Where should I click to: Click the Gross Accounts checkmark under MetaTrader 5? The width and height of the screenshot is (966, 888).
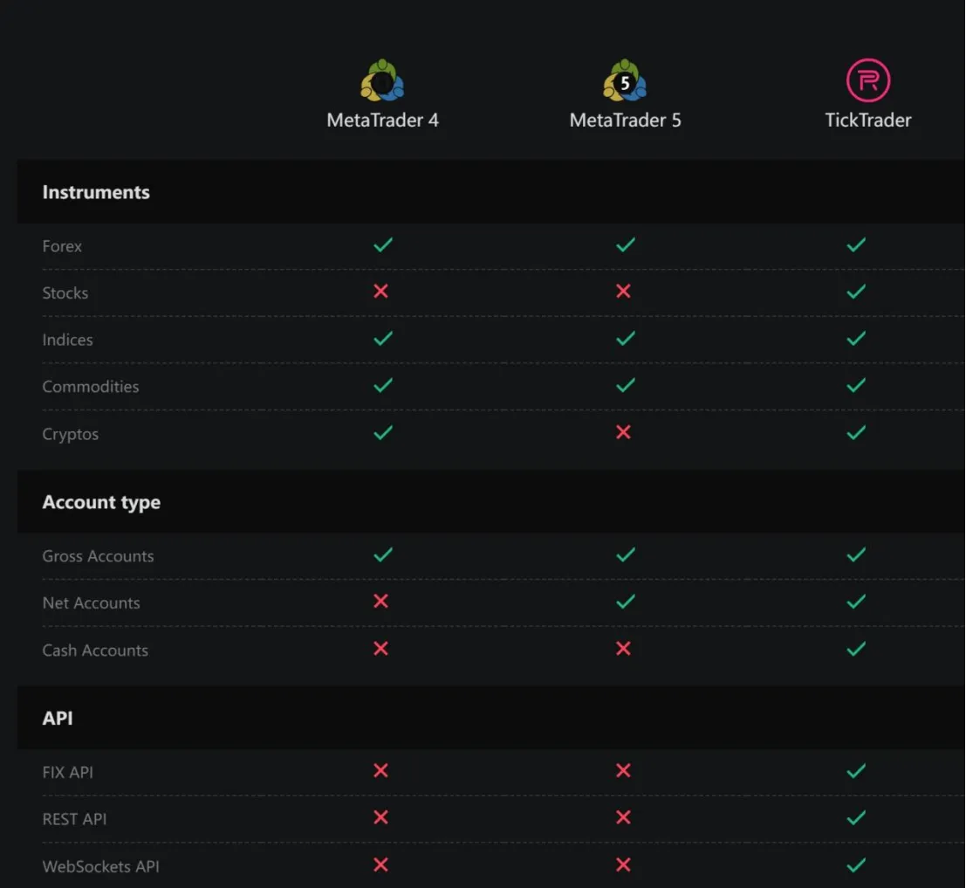[x=626, y=554]
